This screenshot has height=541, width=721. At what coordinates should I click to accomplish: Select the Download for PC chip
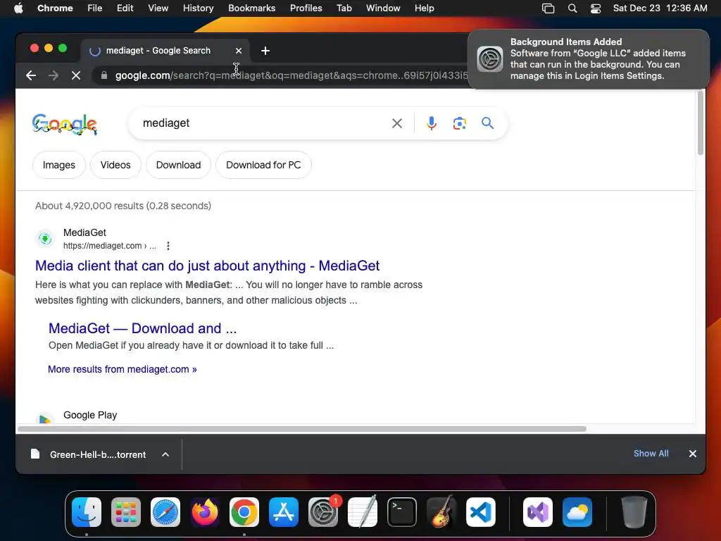(x=263, y=165)
